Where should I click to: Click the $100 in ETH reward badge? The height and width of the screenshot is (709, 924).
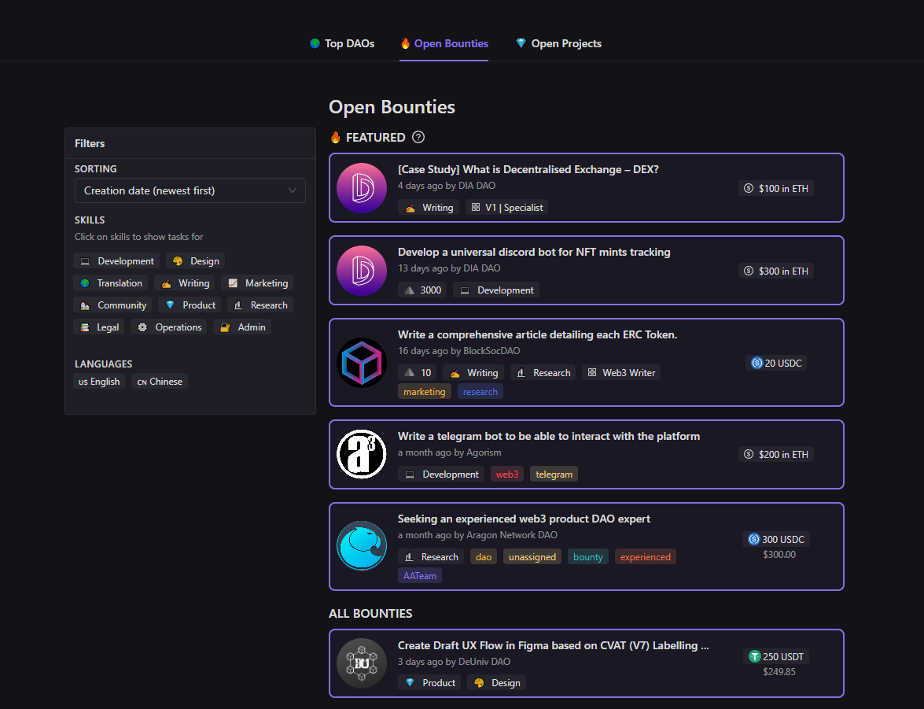coord(775,189)
